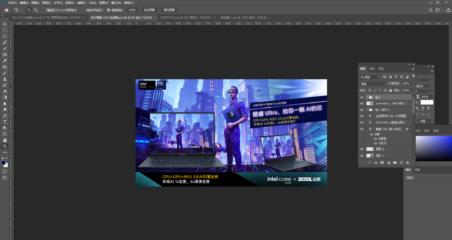Click the Create new layer icon
This screenshot has width=452, height=240.
(x=401, y=163)
